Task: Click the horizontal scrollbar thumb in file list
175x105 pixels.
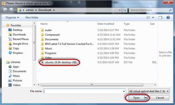Action: point(92,85)
